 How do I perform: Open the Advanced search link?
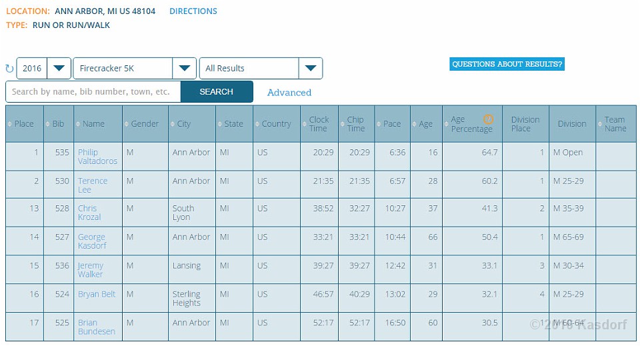[x=289, y=93]
